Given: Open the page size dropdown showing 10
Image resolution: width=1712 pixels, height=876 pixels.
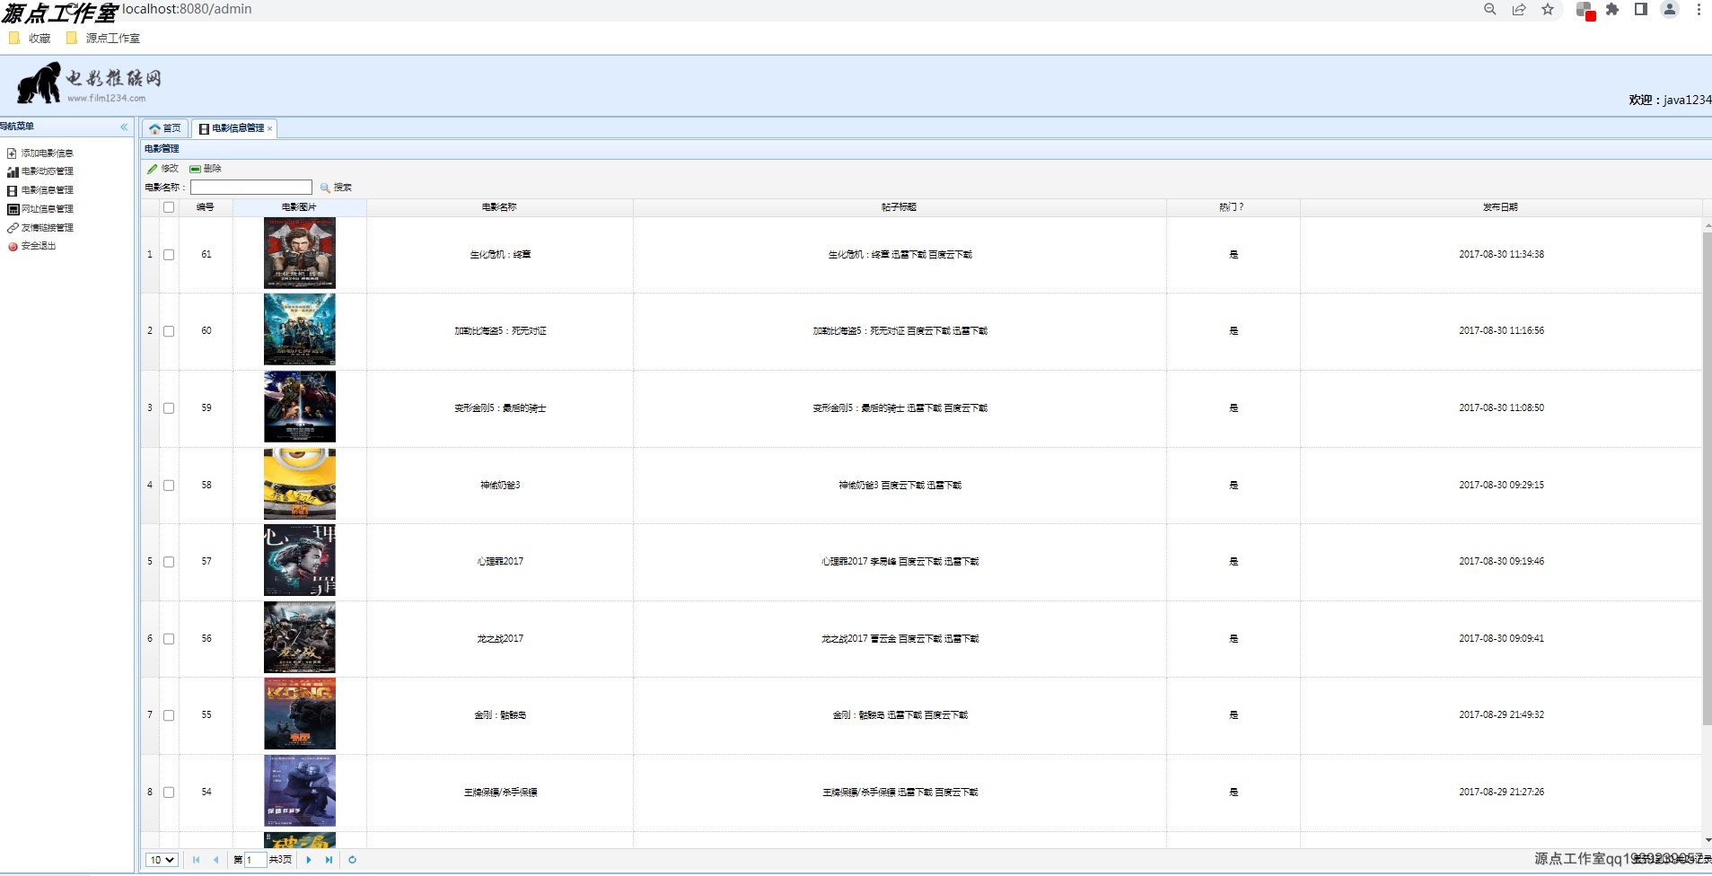Looking at the screenshot, I should pos(162,859).
